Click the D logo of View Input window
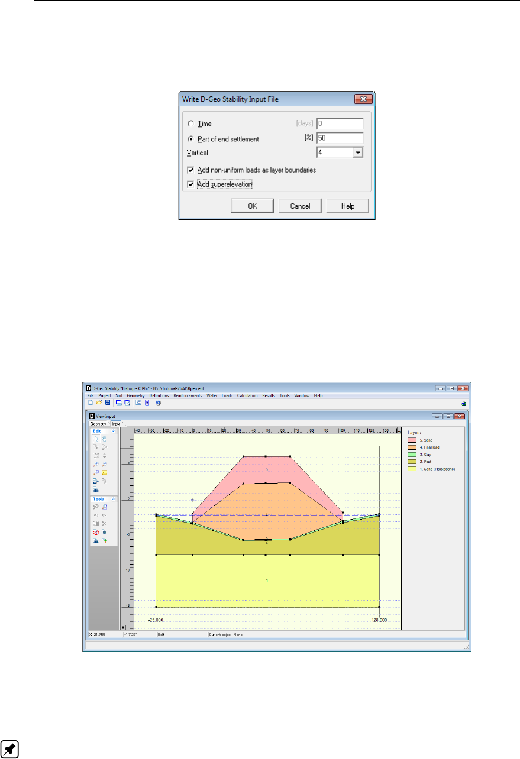Screen dimensions: 520x759 pos(92,416)
